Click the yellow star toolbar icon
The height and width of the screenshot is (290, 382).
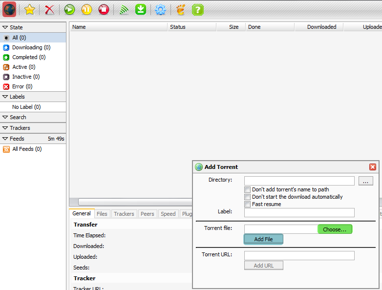pyautogui.click(x=30, y=9)
